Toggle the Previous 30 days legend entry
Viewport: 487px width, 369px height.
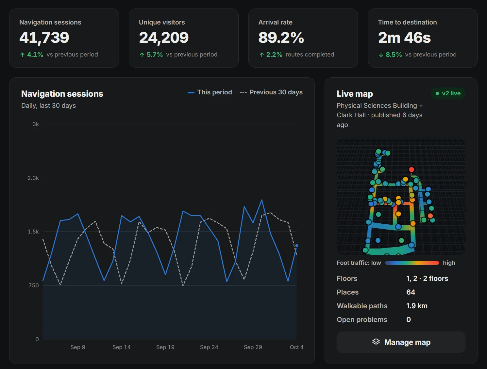pyautogui.click(x=271, y=92)
